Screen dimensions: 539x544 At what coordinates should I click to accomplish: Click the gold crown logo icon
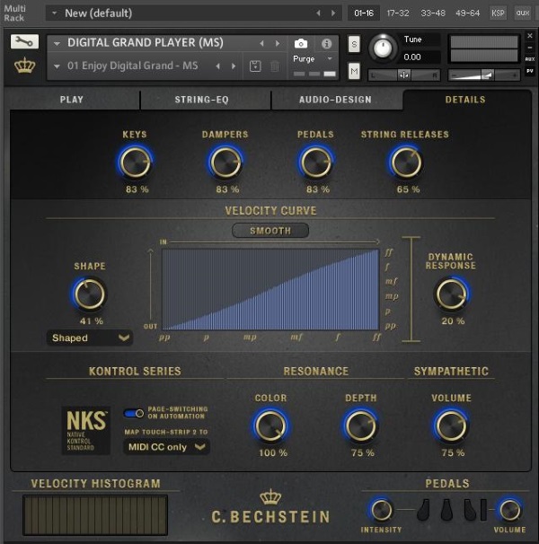click(24, 66)
